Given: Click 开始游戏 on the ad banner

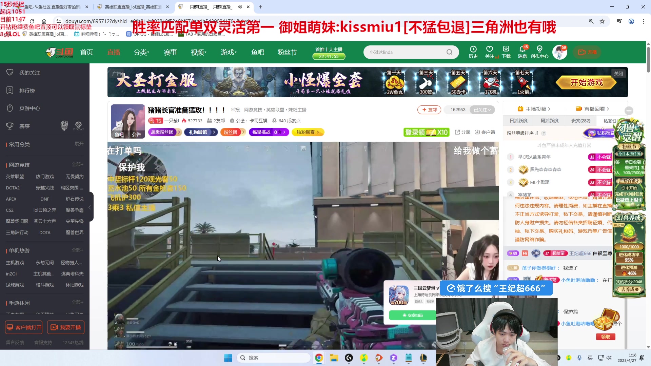Looking at the screenshot, I should (587, 82).
